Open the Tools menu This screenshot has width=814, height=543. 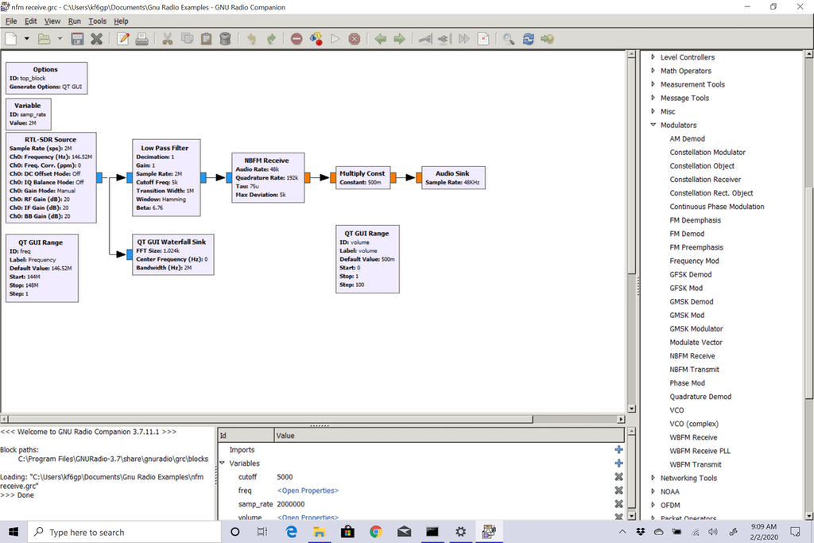click(x=97, y=21)
